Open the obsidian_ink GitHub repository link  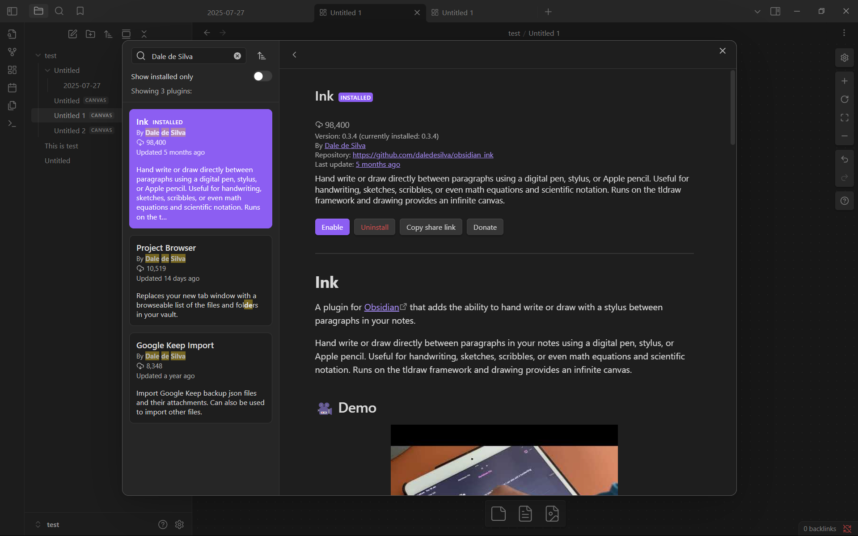[x=423, y=155]
